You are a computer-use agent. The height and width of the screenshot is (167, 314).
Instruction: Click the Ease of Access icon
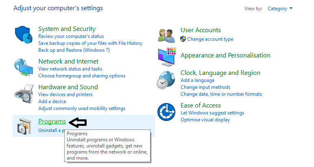click(166, 111)
